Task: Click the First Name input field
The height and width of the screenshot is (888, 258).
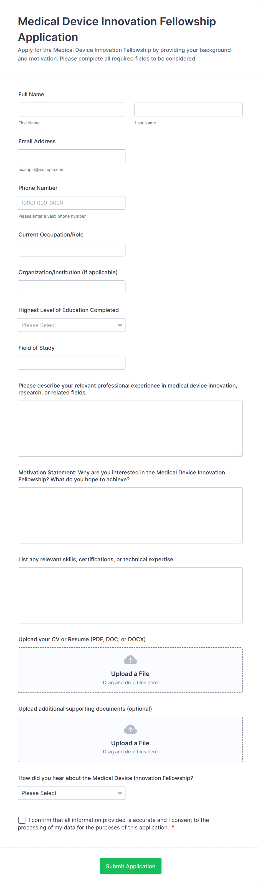Action: (x=72, y=109)
